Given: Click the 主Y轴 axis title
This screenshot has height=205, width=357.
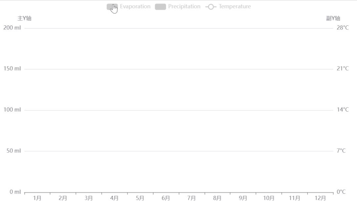Looking at the screenshot, I should (24, 18).
